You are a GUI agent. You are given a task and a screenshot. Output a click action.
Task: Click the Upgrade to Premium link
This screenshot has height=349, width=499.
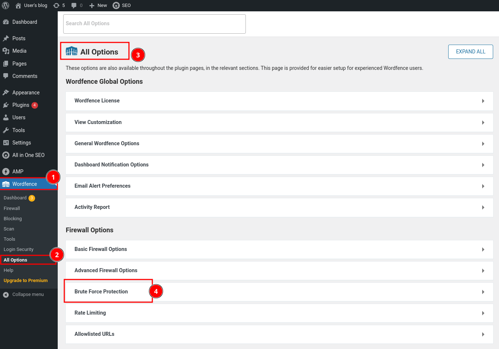26,281
